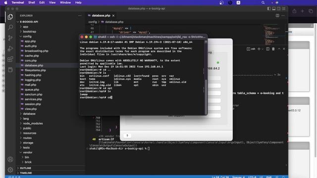This screenshot has width=317, height=178.
Task: Add new terminal with plus icon
Action: coord(259,49)
